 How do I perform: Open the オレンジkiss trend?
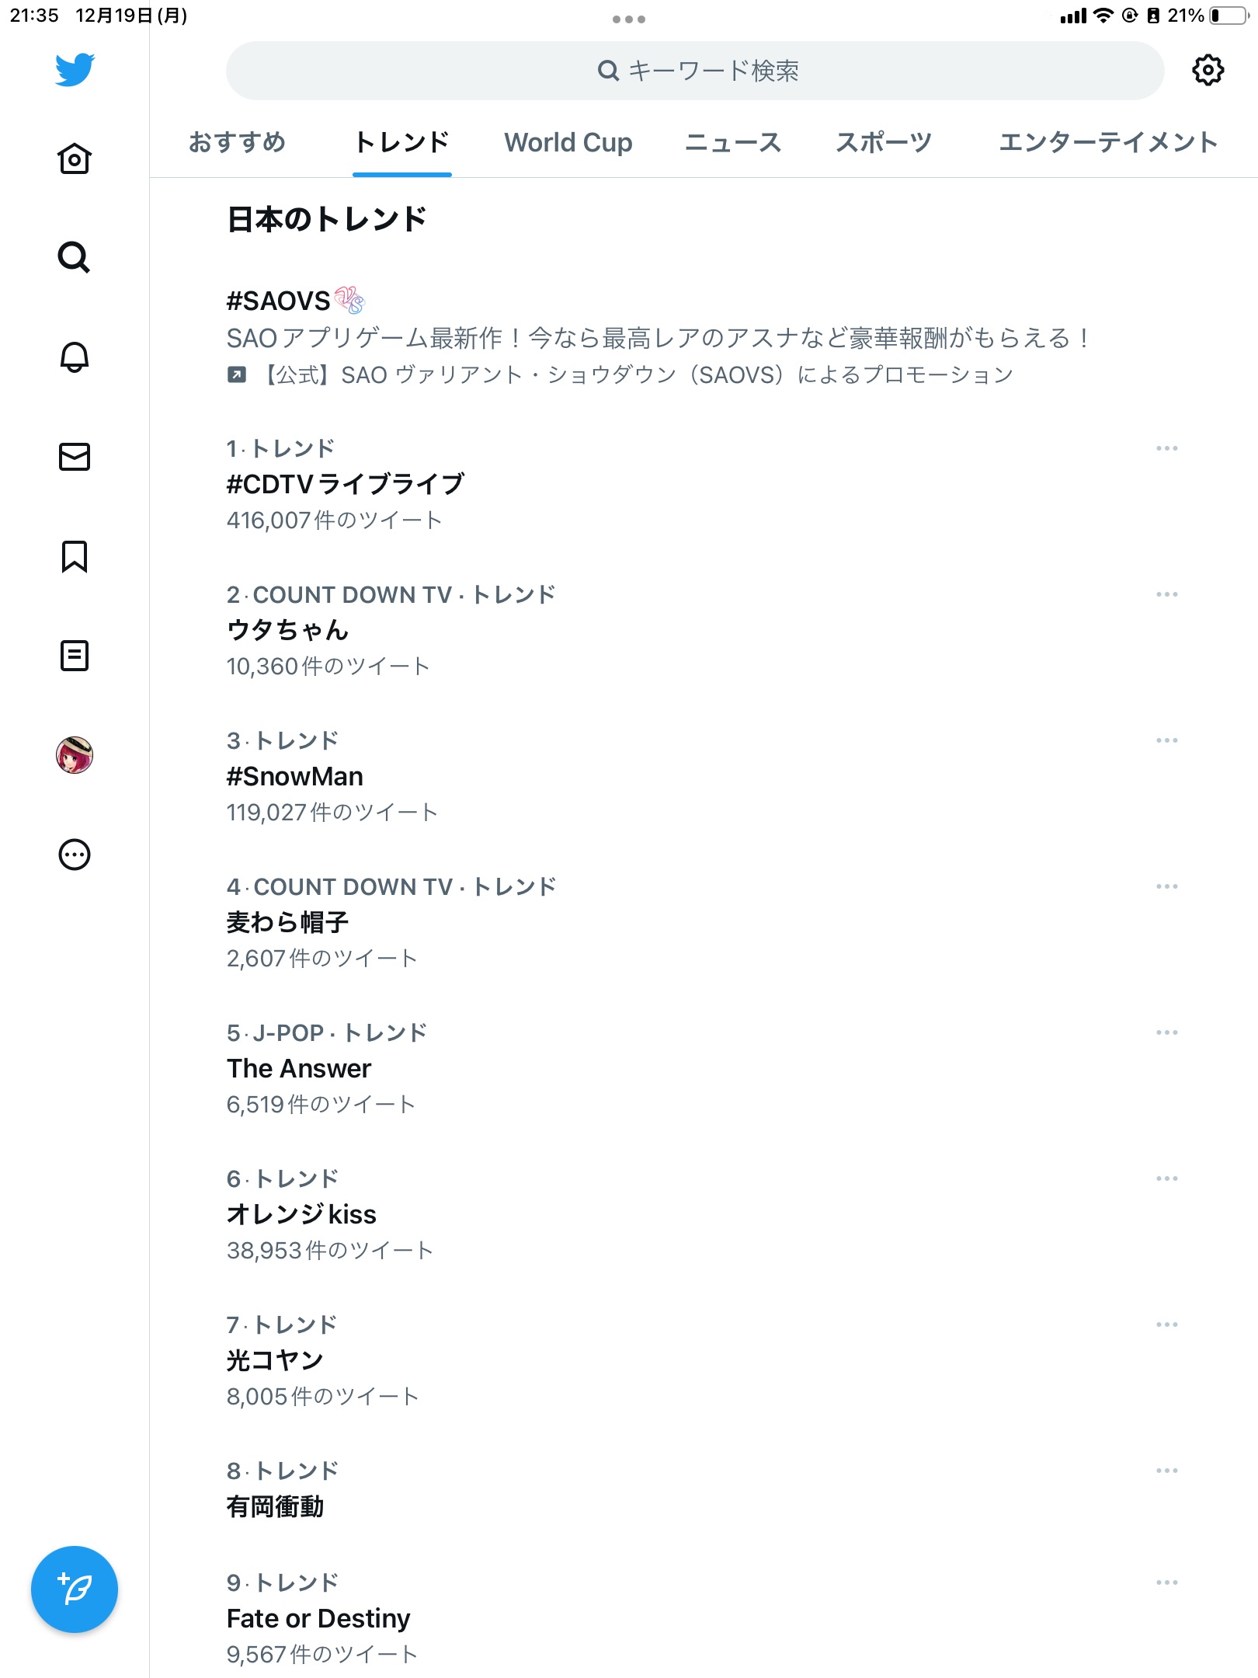[x=301, y=1215]
